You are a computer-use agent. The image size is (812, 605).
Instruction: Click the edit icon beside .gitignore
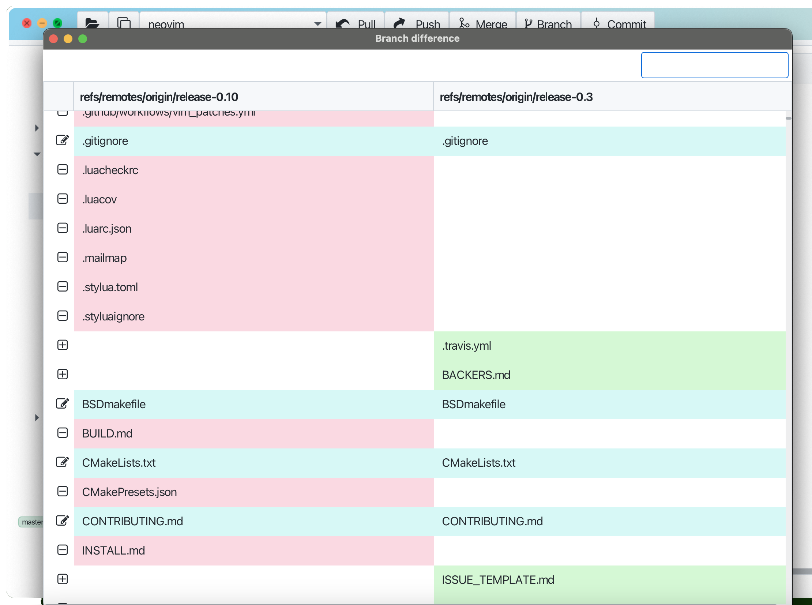[62, 140]
